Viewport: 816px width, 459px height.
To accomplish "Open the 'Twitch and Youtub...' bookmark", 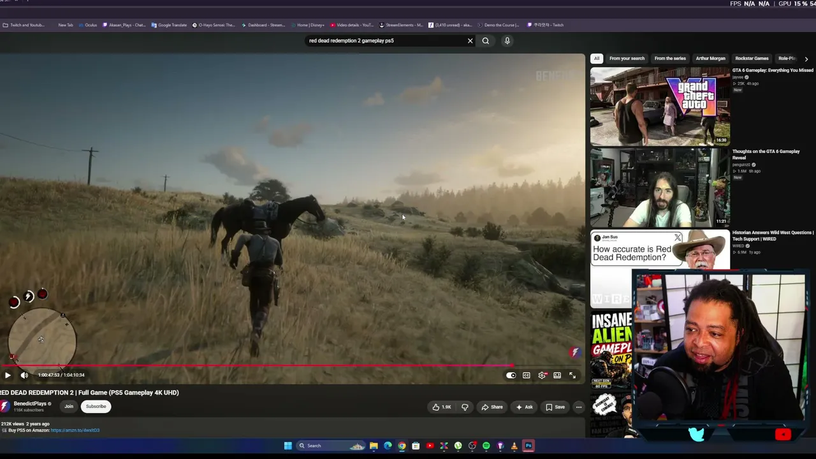I will tap(24, 25).
